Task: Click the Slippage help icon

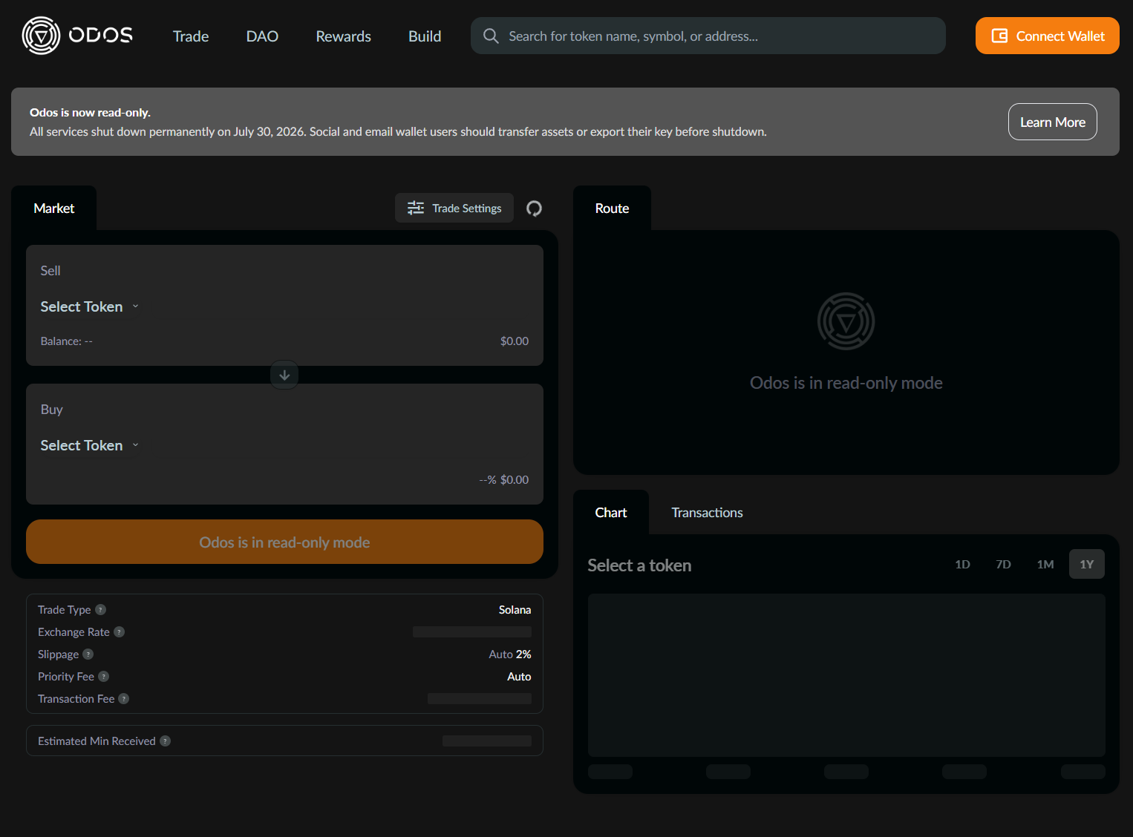Action: coord(88,654)
